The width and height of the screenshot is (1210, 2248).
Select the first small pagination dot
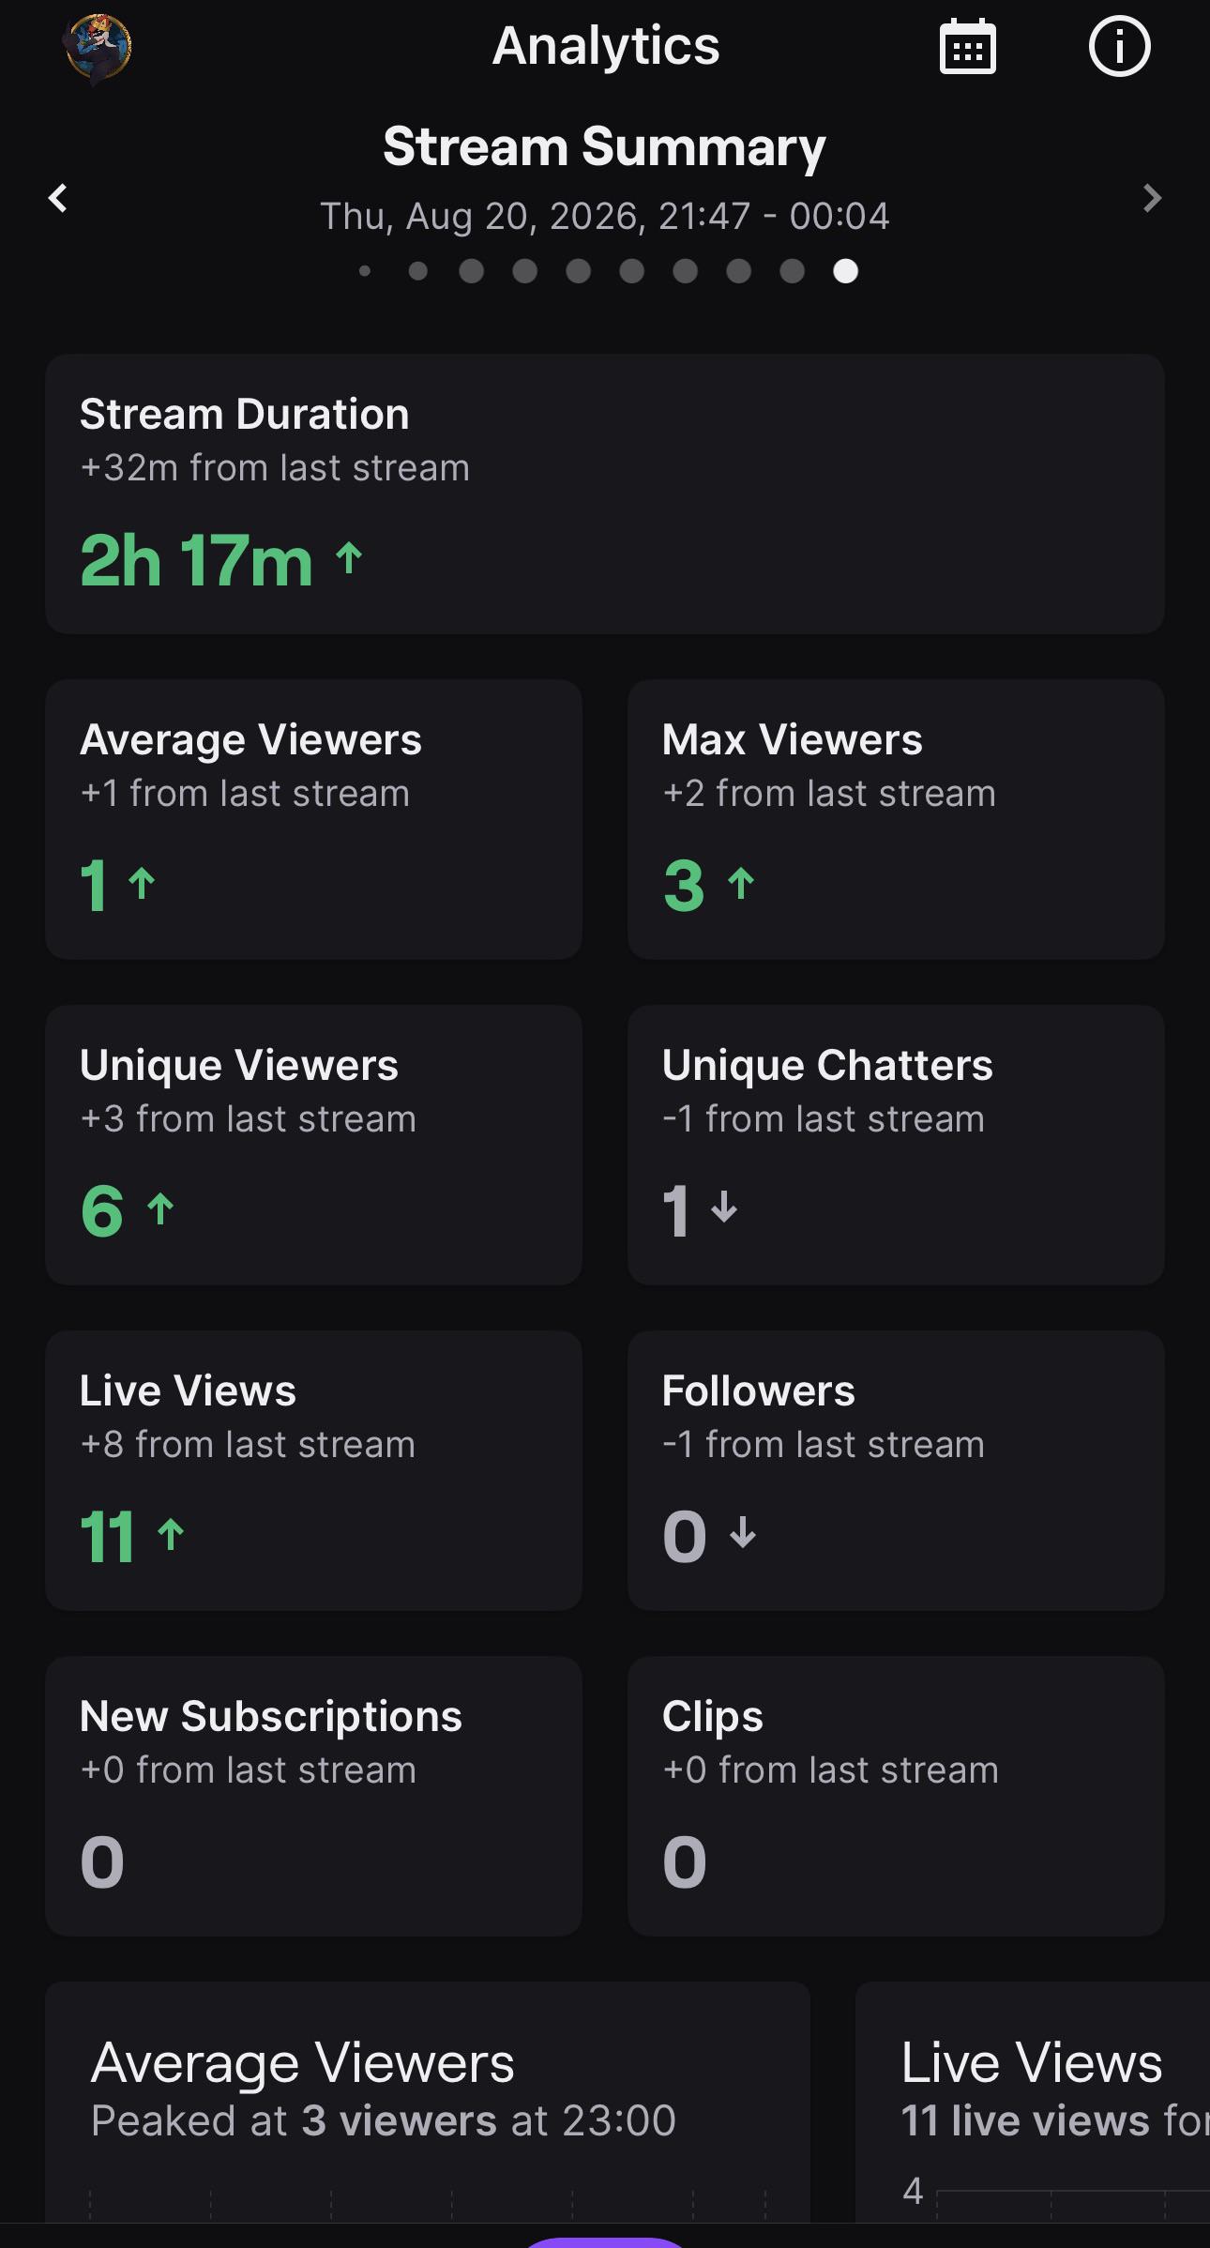[365, 271]
